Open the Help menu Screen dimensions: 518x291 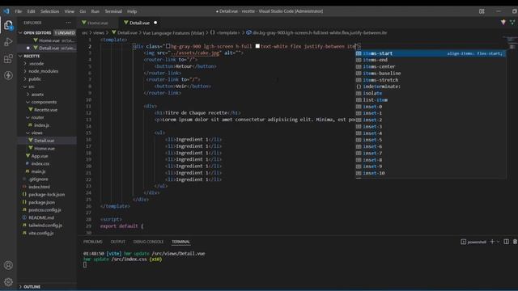click(x=132, y=11)
